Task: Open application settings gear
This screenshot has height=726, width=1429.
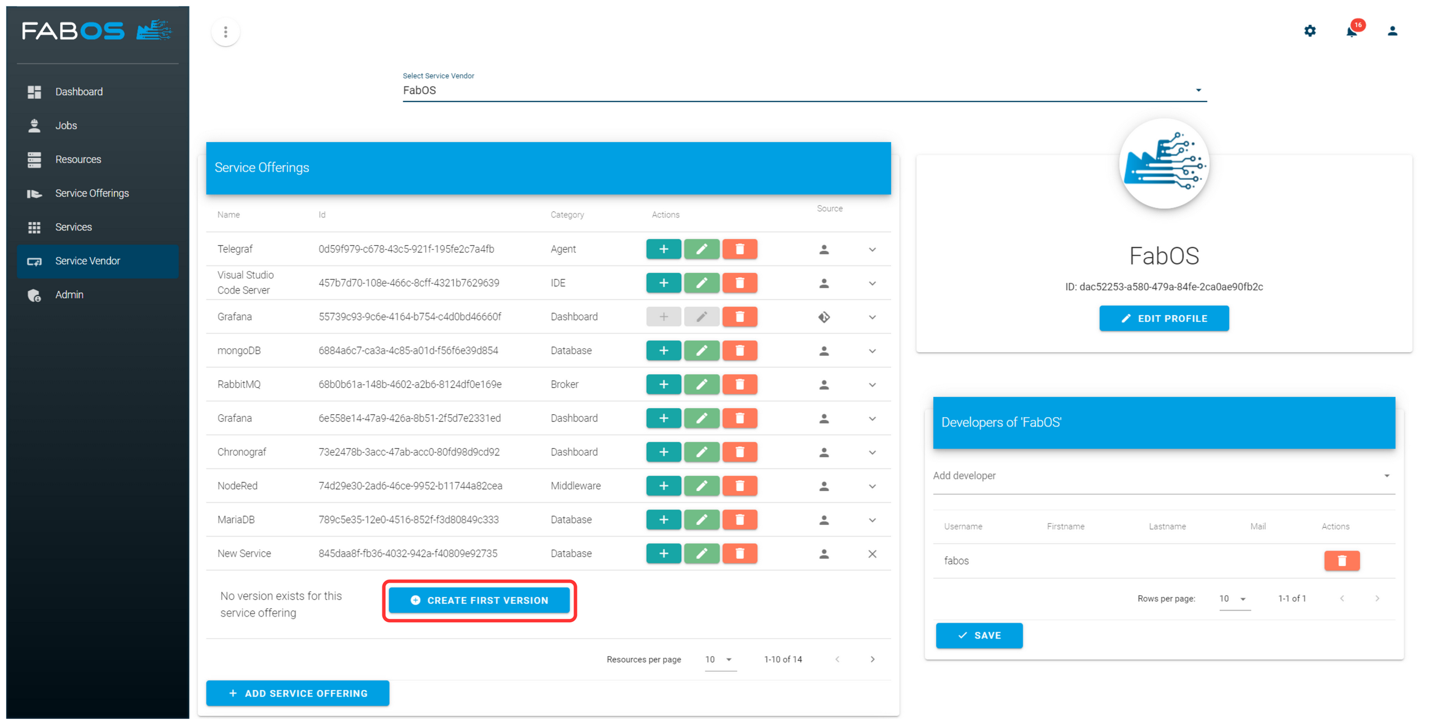Action: pyautogui.click(x=1310, y=31)
